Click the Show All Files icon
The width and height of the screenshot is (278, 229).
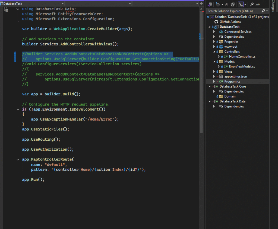(x=232, y=4)
